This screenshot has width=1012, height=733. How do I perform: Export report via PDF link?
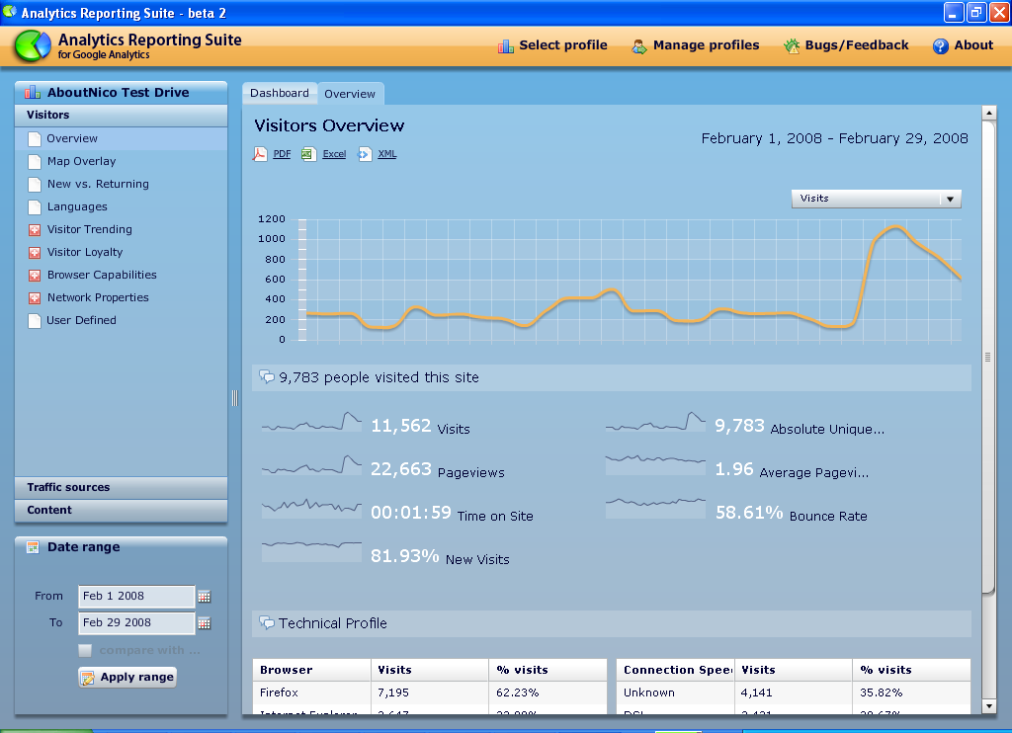[x=282, y=154]
